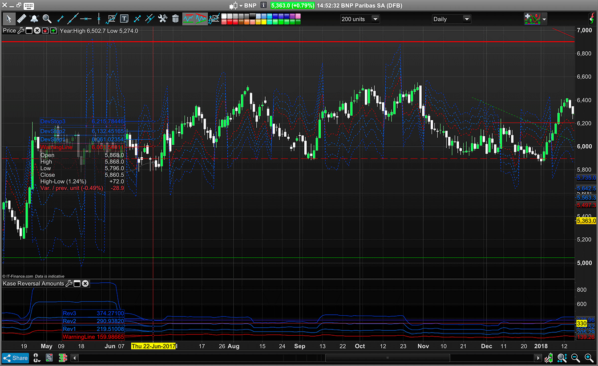Open the 200 units dropdown
Viewport: 598px width, 366px height.
tap(375, 19)
